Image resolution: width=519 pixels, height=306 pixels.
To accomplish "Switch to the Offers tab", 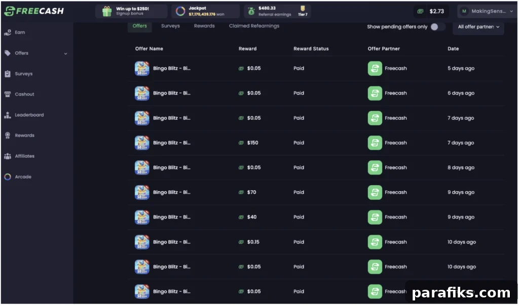I will pyautogui.click(x=140, y=26).
